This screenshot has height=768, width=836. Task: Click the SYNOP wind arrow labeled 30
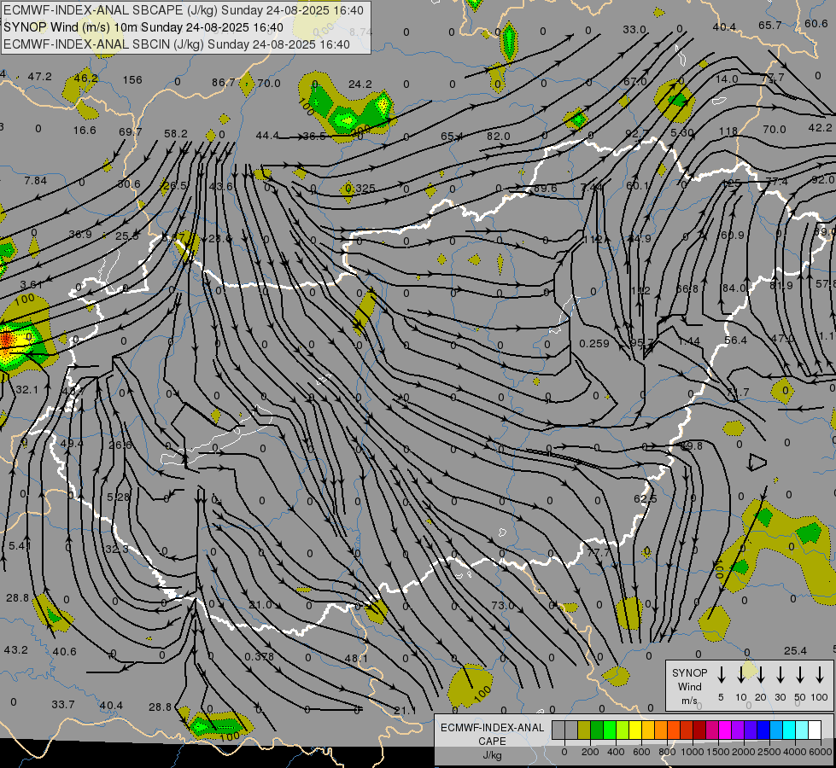(x=780, y=675)
